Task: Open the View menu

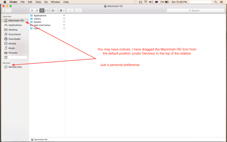Action: coord(38,2)
